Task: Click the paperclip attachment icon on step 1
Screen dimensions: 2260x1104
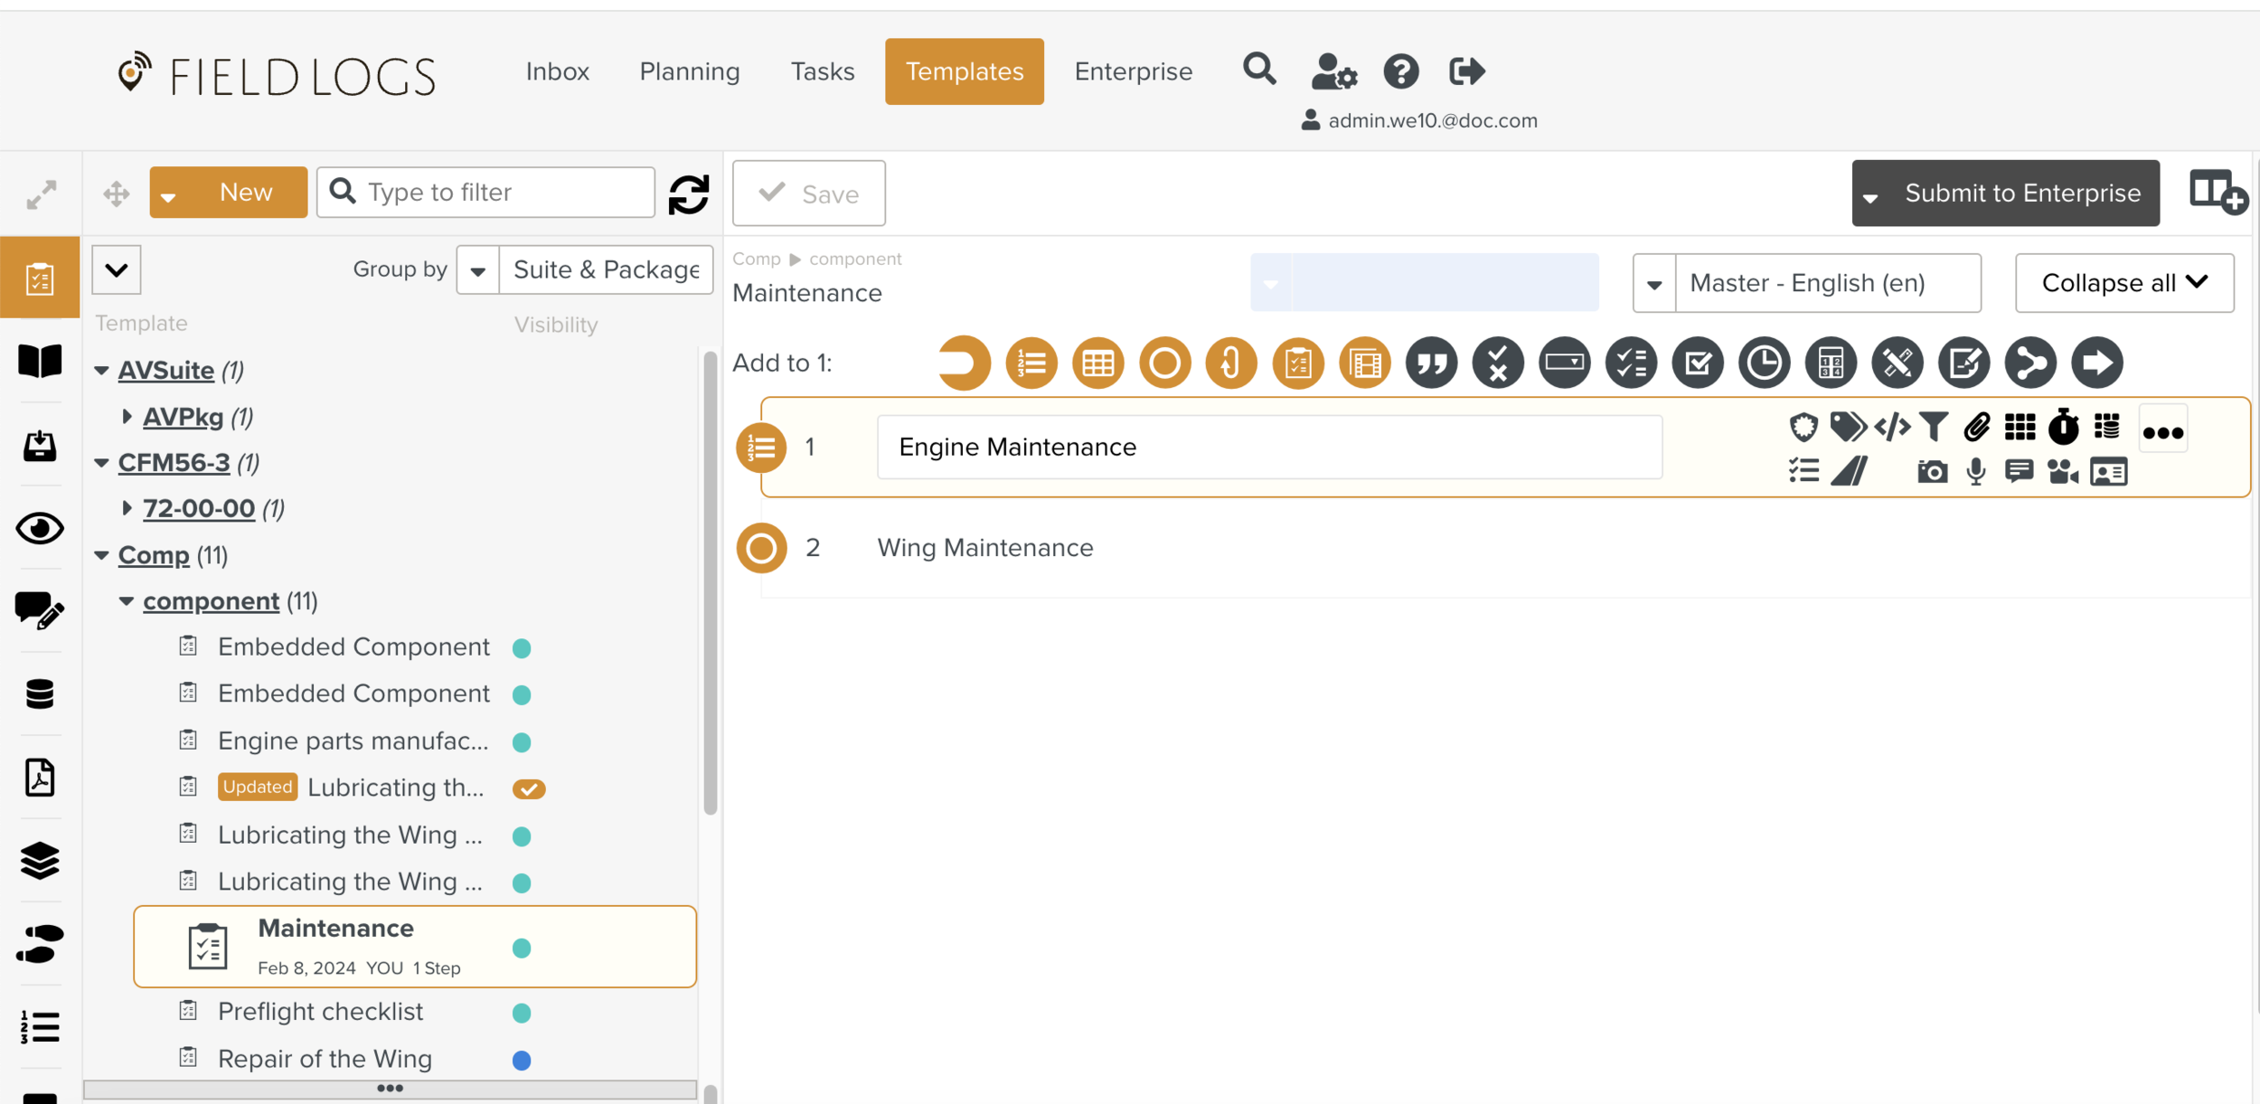Action: coord(1976,427)
